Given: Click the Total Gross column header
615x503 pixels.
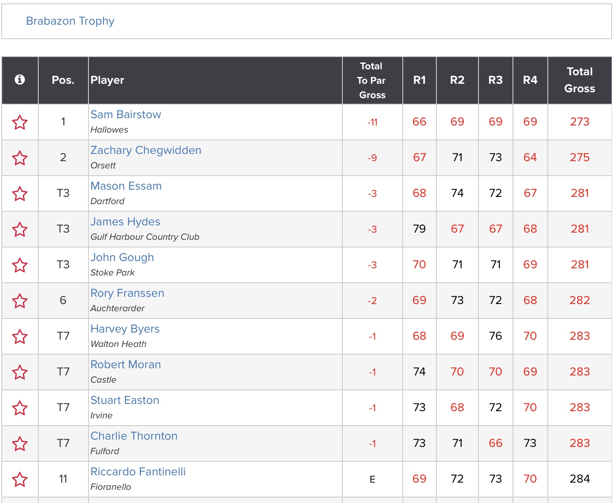Looking at the screenshot, I should 579,80.
